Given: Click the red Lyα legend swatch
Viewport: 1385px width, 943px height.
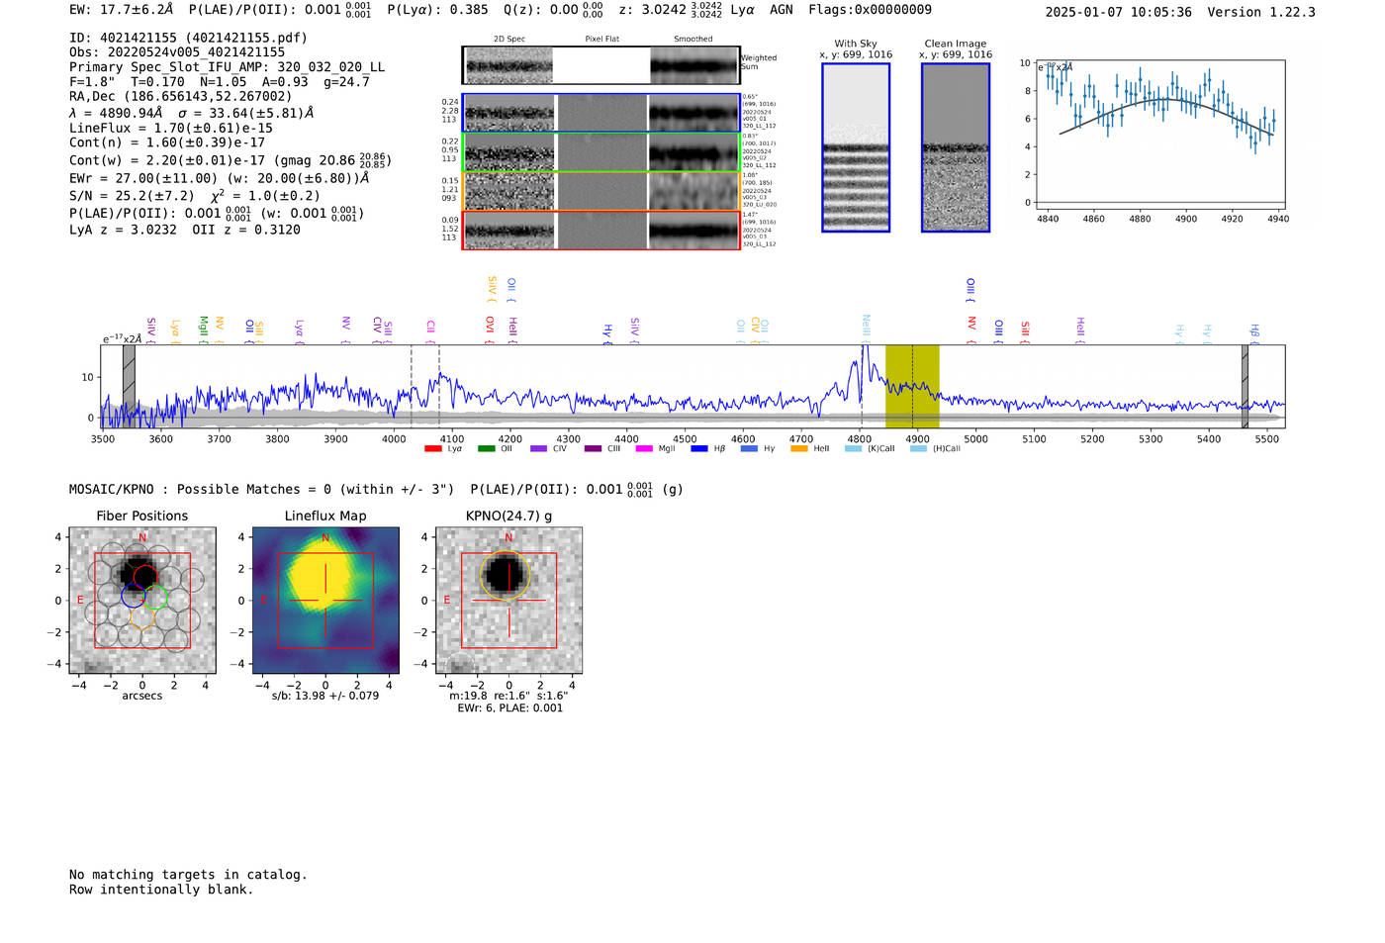Looking at the screenshot, I should [432, 449].
